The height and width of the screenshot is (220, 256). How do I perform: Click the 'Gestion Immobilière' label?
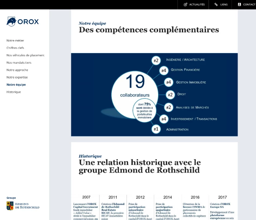click(x=191, y=82)
